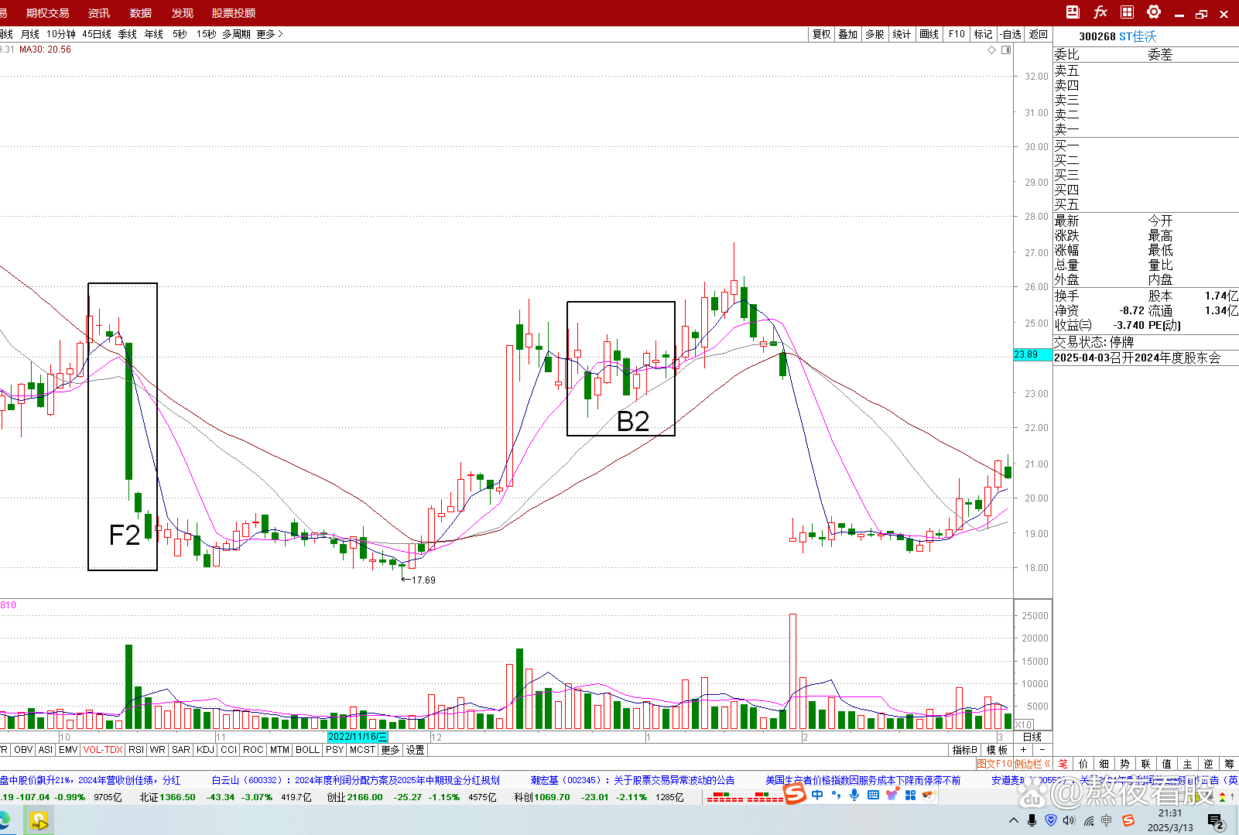
Task: Show hidden tray icons with the up chevron
Action: coord(1014,820)
